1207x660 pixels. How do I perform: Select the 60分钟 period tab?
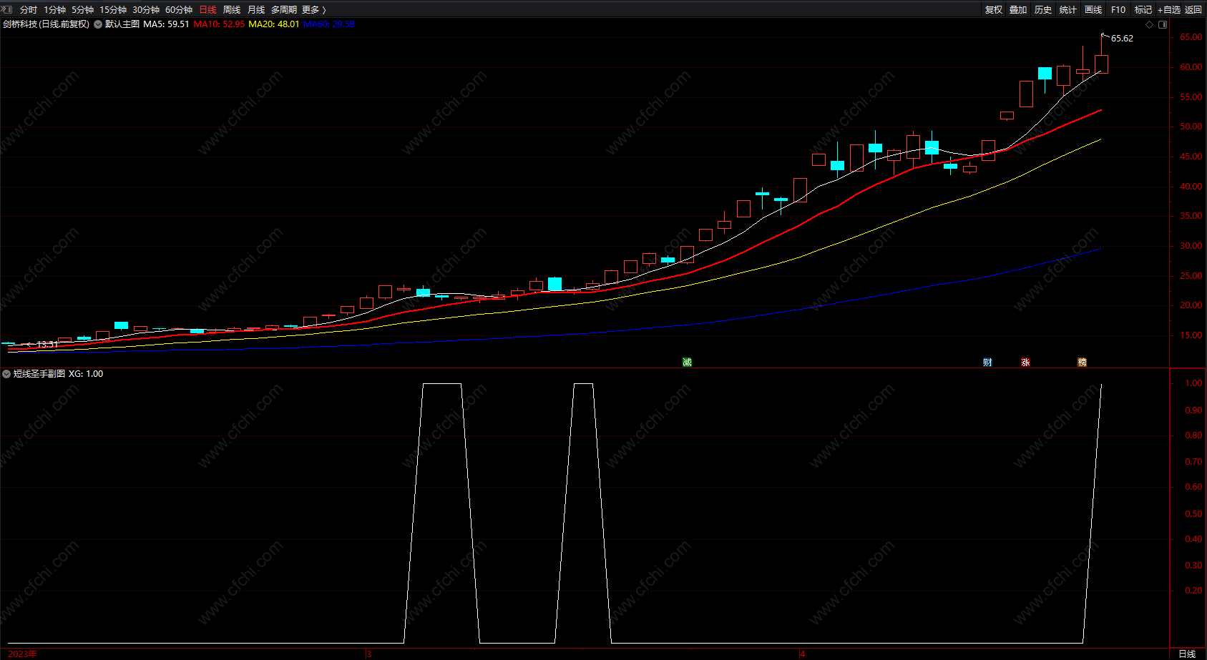179,9
